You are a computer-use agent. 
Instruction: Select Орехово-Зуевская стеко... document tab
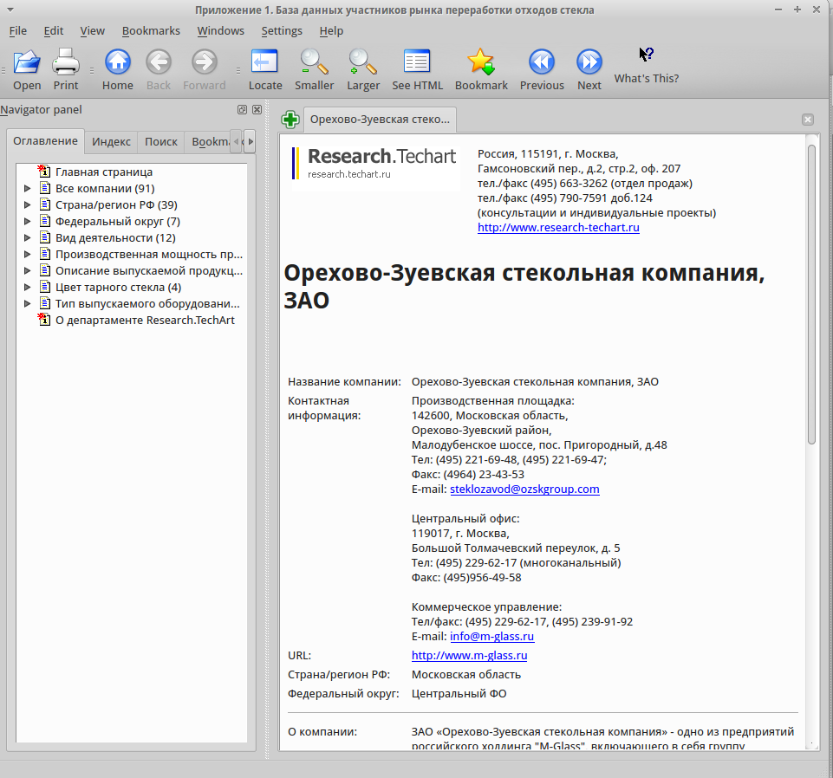(380, 120)
